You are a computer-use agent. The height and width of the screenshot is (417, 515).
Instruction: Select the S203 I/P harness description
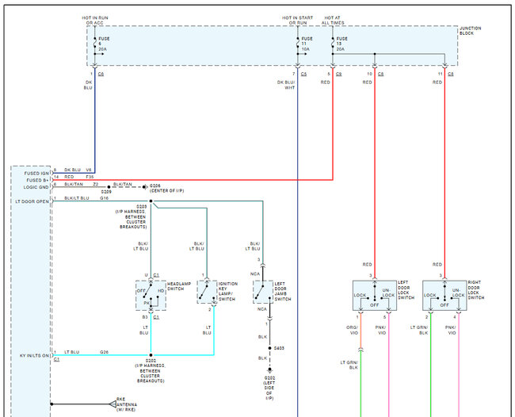132,217
